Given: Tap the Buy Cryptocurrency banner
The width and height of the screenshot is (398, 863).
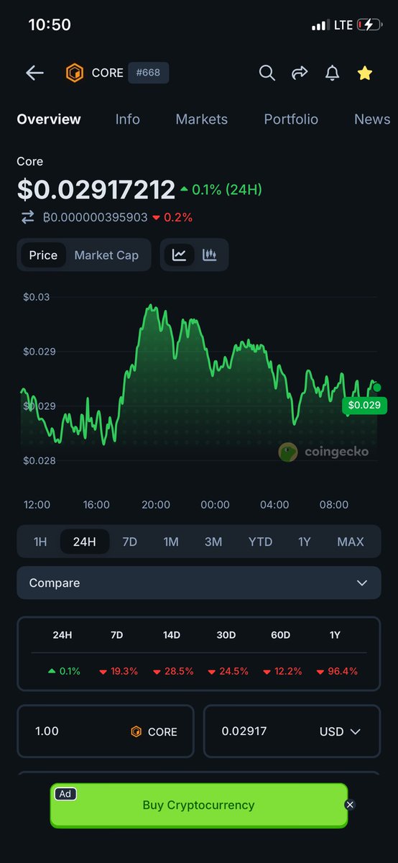Looking at the screenshot, I should tap(199, 805).
